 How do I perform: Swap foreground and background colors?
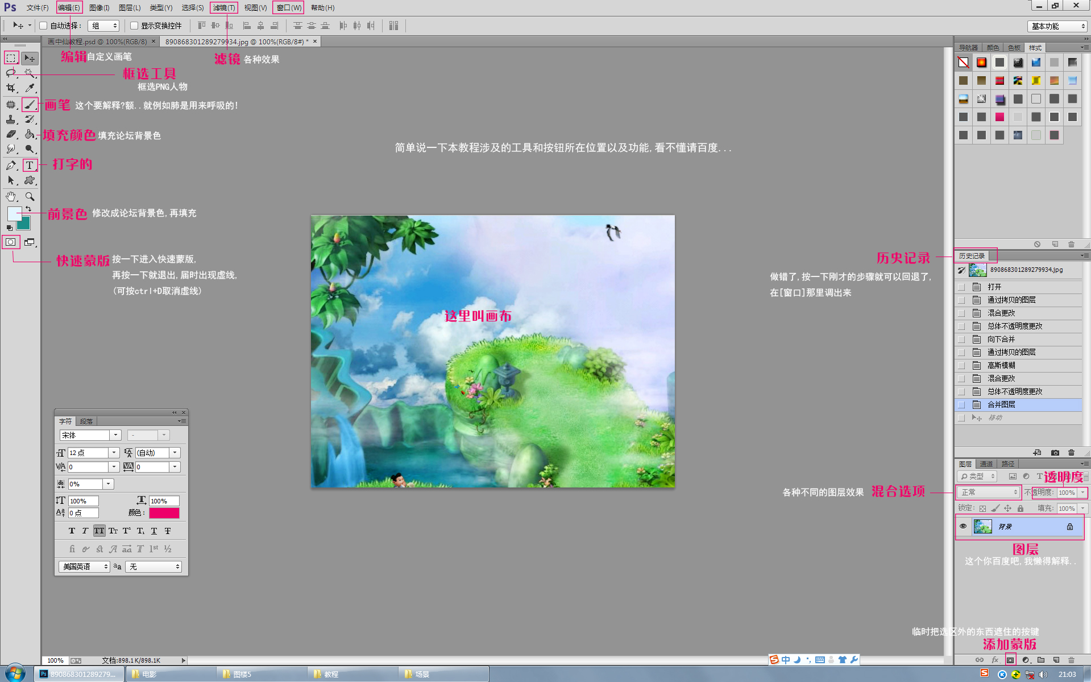[28, 209]
